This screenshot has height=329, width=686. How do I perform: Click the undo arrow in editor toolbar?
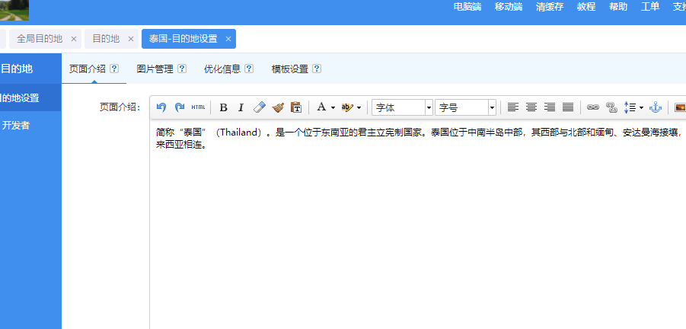161,107
